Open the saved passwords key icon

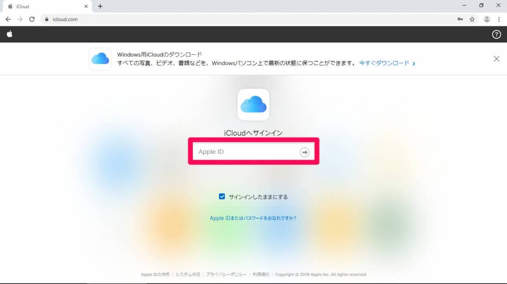(460, 19)
